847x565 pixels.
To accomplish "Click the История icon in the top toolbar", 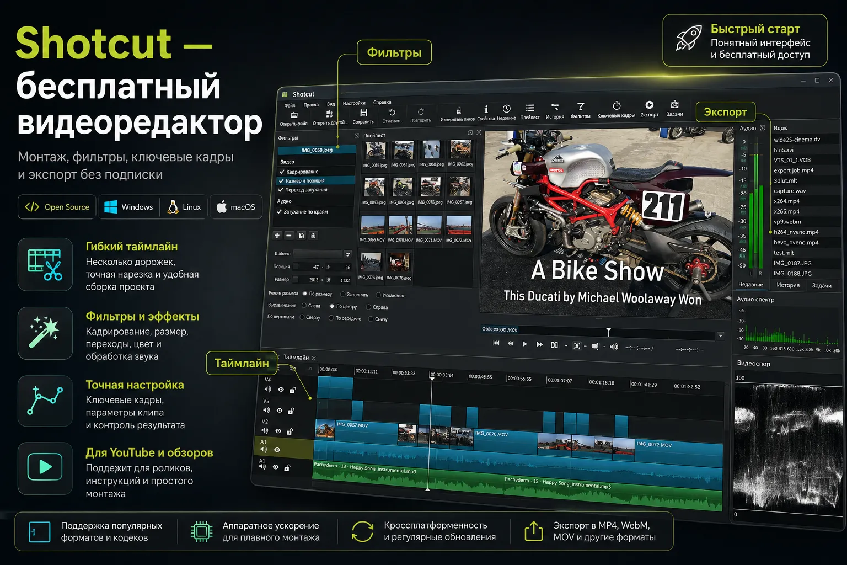I will [x=555, y=107].
